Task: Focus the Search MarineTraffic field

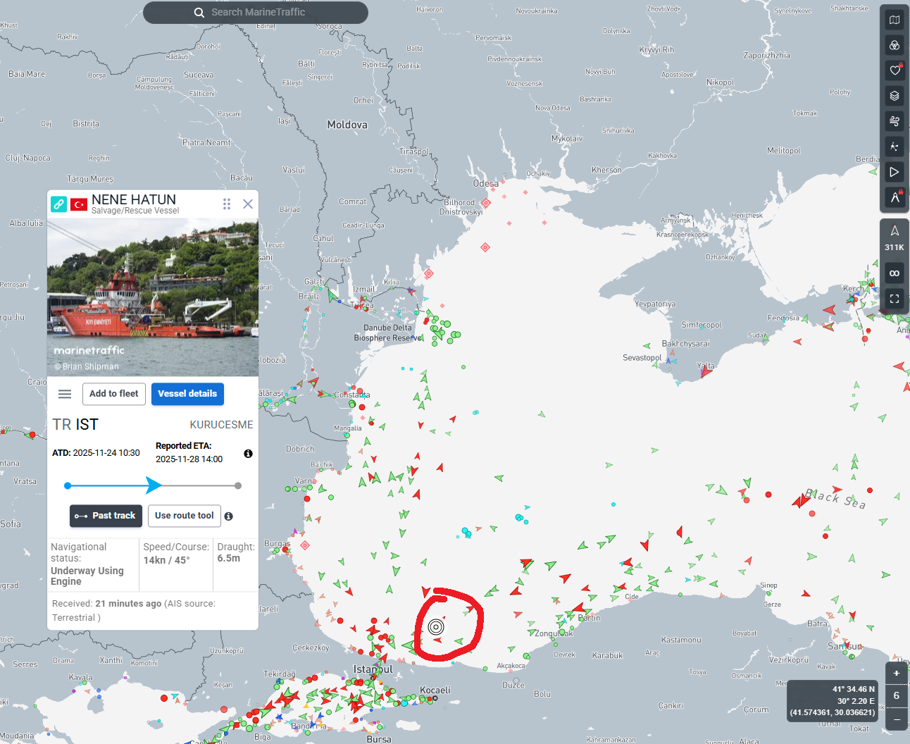Action: pos(256,12)
